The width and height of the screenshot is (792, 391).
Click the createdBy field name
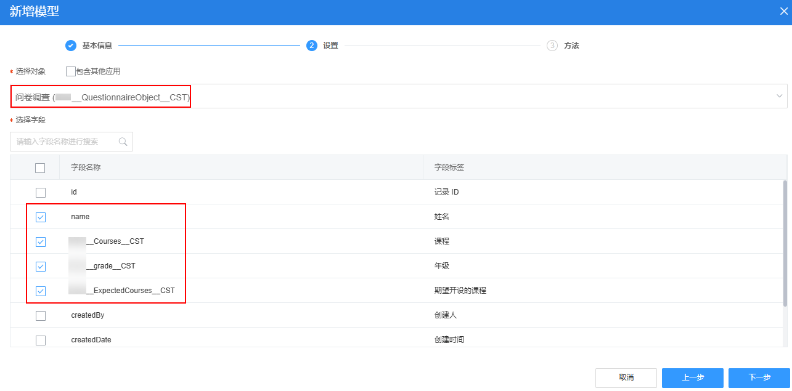click(88, 315)
